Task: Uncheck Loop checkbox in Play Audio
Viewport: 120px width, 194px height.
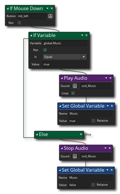Action: (x=73, y=93)
